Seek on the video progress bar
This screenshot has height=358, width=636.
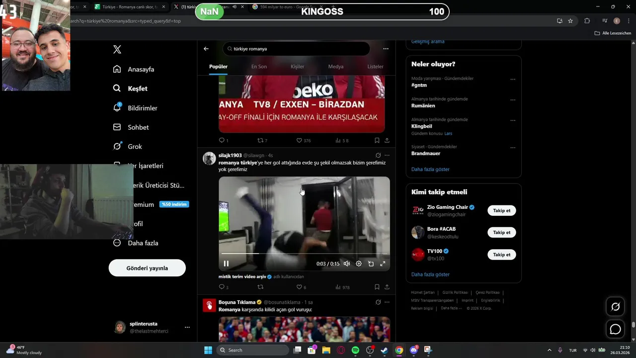[x=304, y=254]
